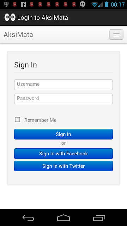
Task: Choose Sign In with Facebook
Action: [64, 154]
